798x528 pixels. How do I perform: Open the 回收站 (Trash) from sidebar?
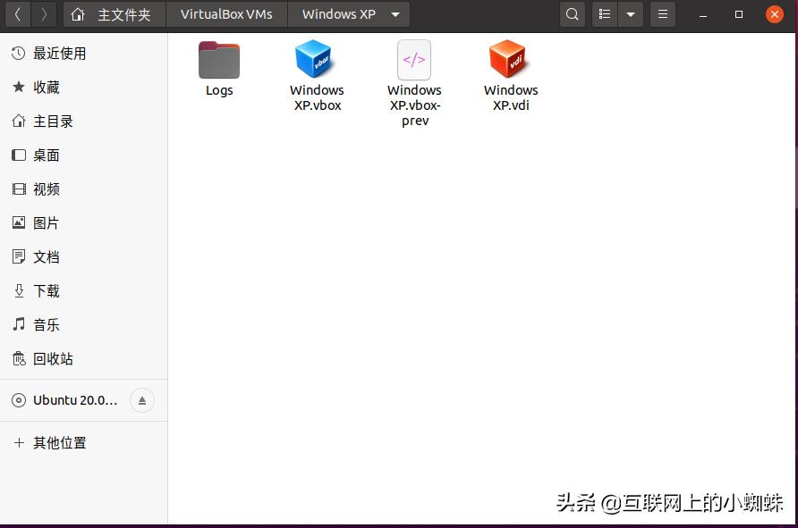(x=52, y=358)
